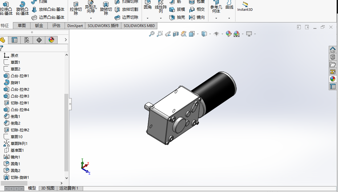Select the 放样切割 lofted cut tool
338x192 pixels.
127,9
